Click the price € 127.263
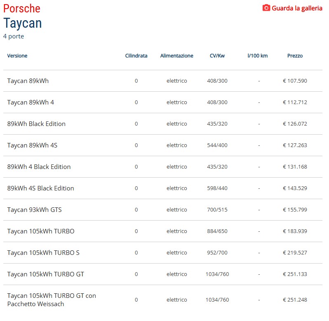This screenshot has width=329, height=321. coord(295,145)
